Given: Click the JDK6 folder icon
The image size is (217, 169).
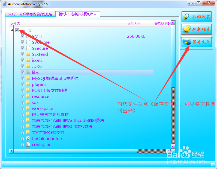Looking at the screenshot, I should click(x=28, y=66).
